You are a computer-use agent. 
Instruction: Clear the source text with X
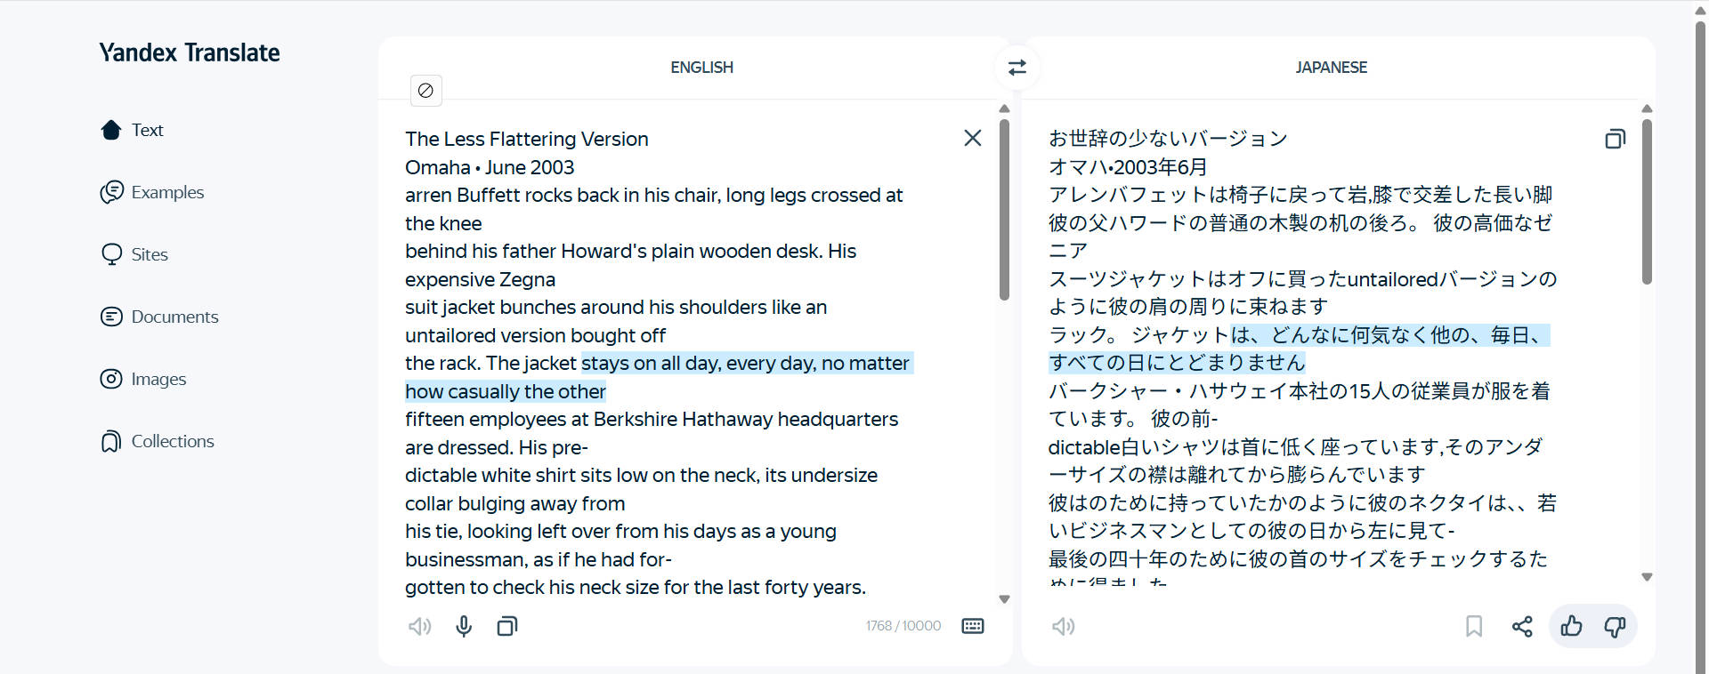[x=973, y=138]
